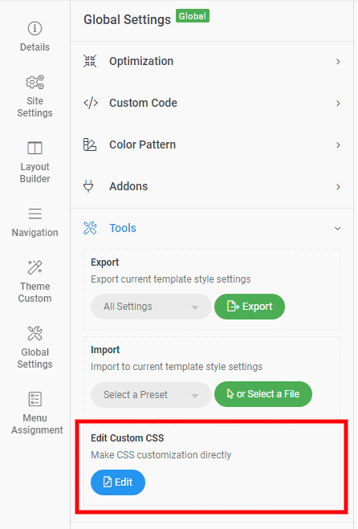This screenshot has width=358, height=529.
Task: Expand the Custom Code section arrow
Action: pos(338,104)
